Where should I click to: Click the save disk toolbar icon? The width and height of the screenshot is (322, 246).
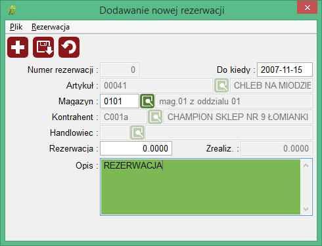[x=43, y=47]
